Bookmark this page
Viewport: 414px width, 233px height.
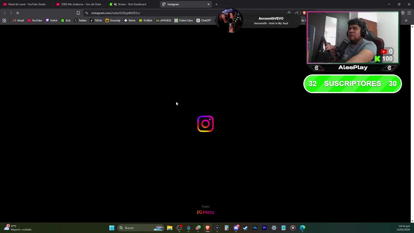(x=78, y=13)
